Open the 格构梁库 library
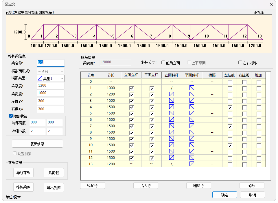The image size is (278, 203). [x=23, y=187]
